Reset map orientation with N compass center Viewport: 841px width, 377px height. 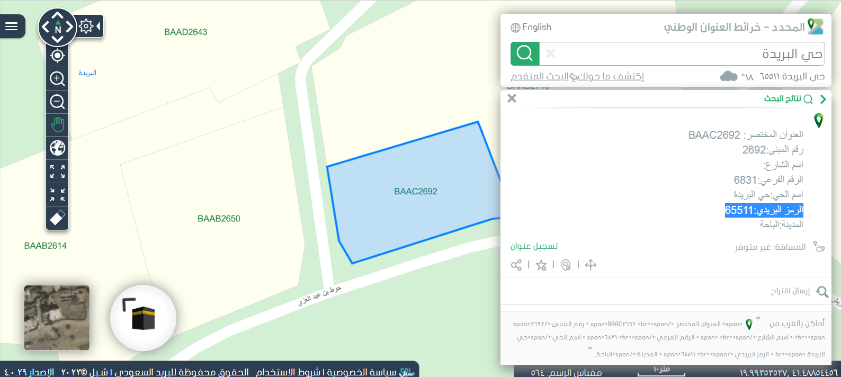click(x=58, y=28)
